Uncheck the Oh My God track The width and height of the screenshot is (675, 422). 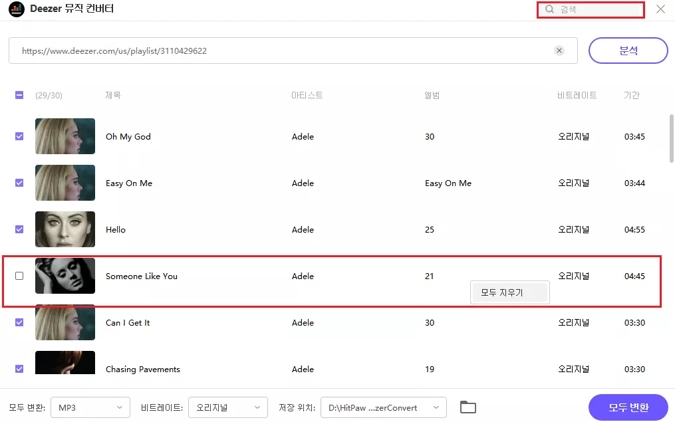coord(19,136)
